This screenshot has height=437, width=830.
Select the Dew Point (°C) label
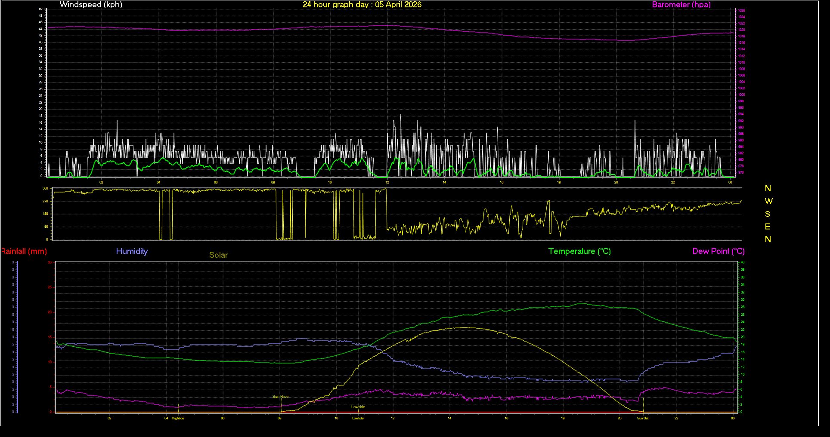pyautogui.click(x=718, y=251)
